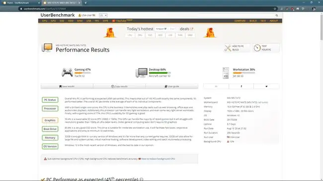This screenshot has height=181, width=323.
Task: Open GPU in the navigation bar
Action: click(53, 21)
